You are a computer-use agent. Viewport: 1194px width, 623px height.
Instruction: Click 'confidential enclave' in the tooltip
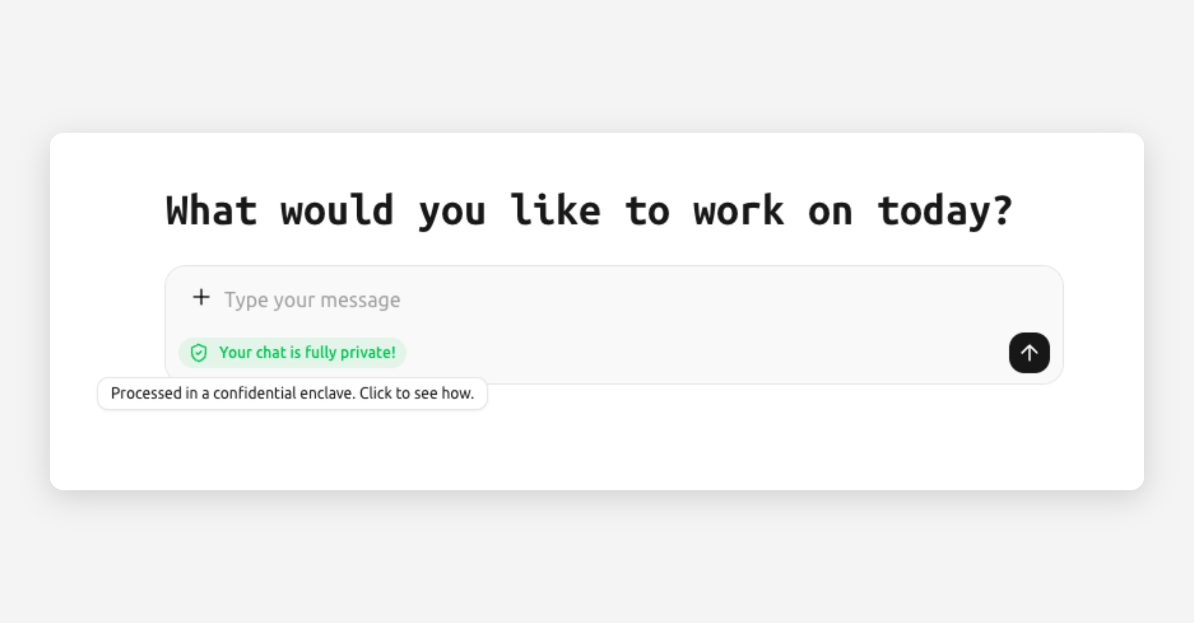tap(284, 393)
